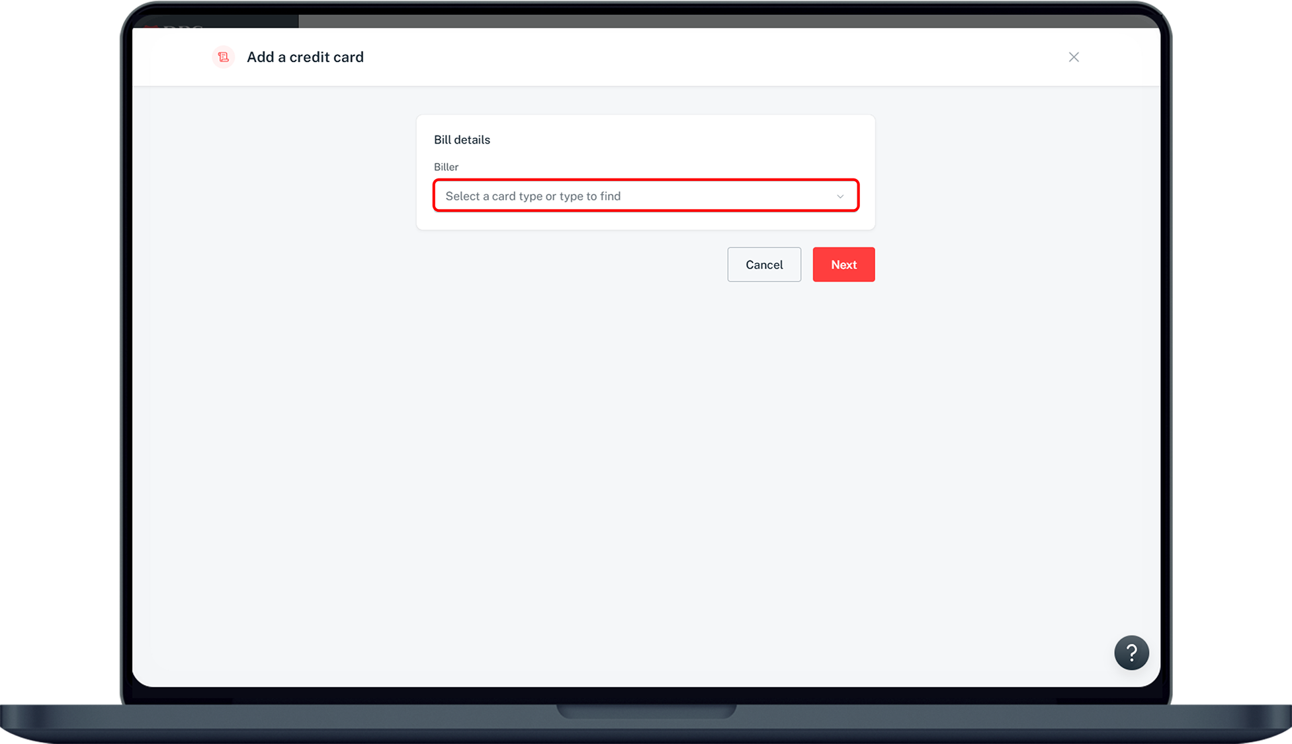Expand Biller list using chevron arrow
The width and height of the screenshot is (1292, 744).
coord(840,196)
